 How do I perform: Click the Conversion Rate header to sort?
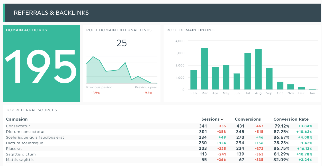(x=291, y=119)
